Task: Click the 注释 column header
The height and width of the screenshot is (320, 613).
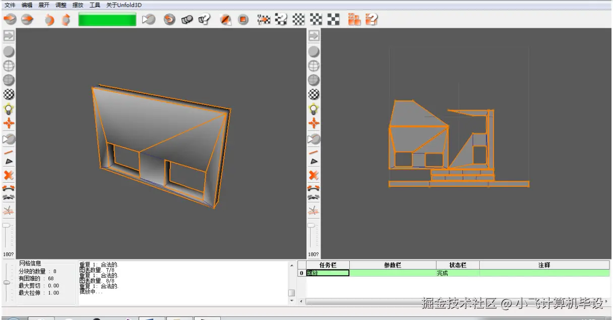Action: [544, 265]
